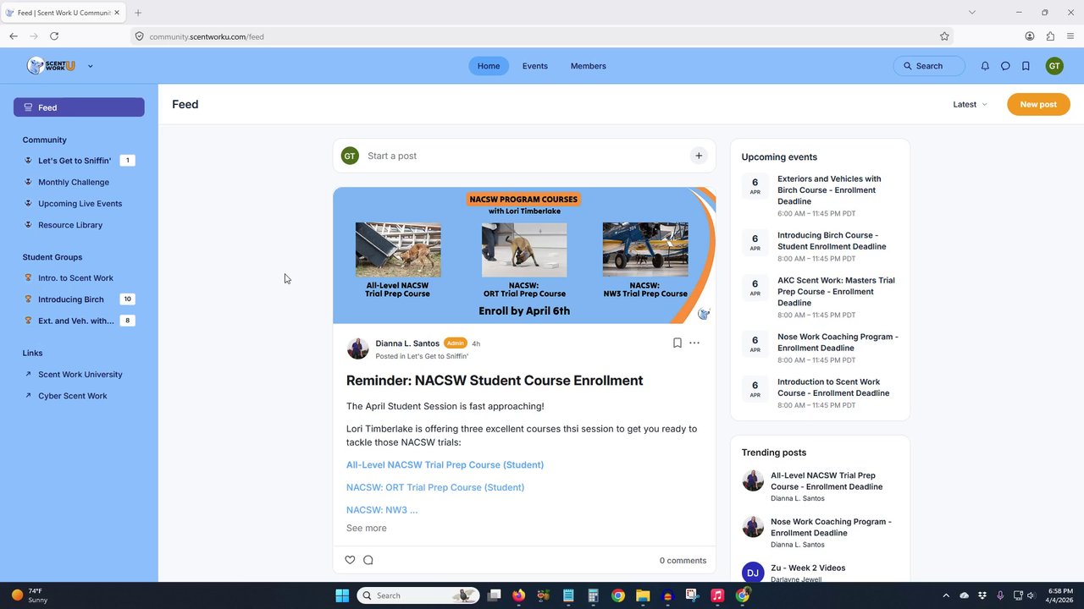
Task: Open NACSW: ORT Trial Prep Course (Student) link
Action: point(435,487)
